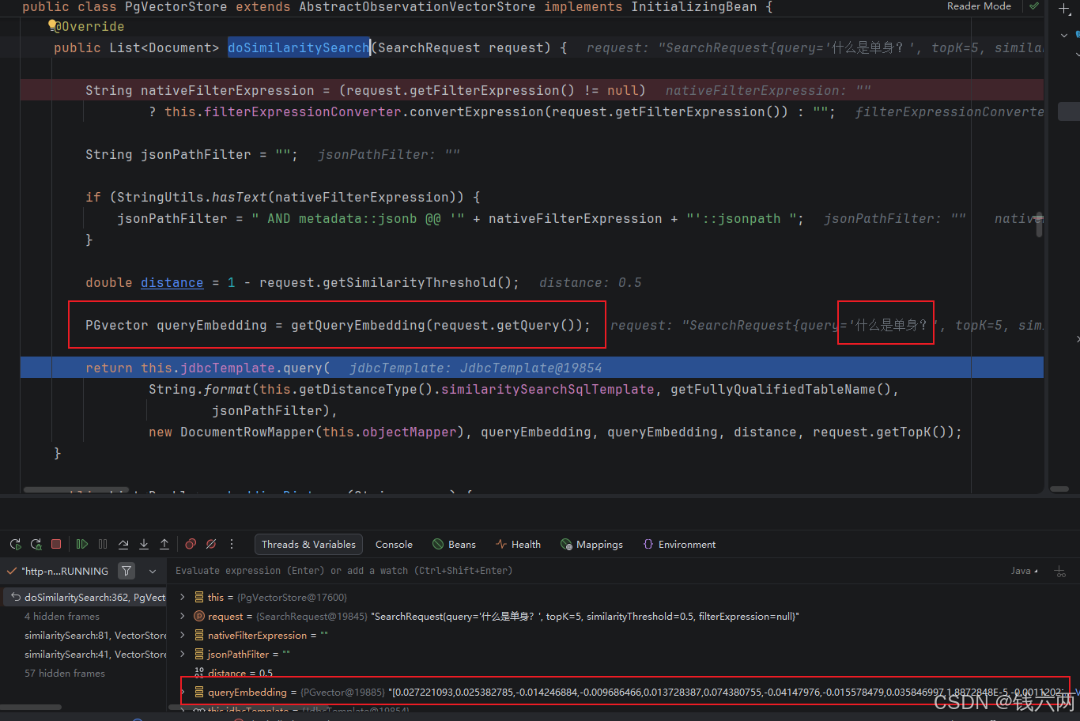Click the getQueryEmbedding call in the code

click(x=357, y=325)
